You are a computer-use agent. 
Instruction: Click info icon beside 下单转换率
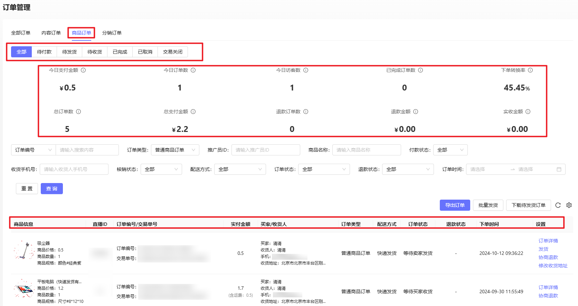(x=530, y=70)
